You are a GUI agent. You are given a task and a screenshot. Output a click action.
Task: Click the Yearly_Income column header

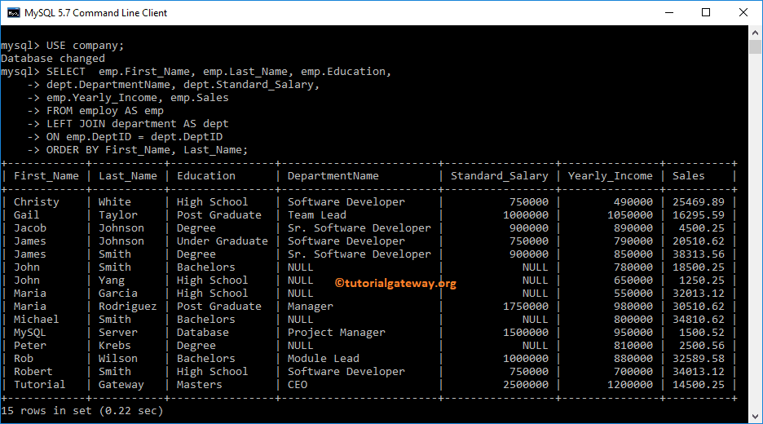pyautogui.click(x=610, y=176)
